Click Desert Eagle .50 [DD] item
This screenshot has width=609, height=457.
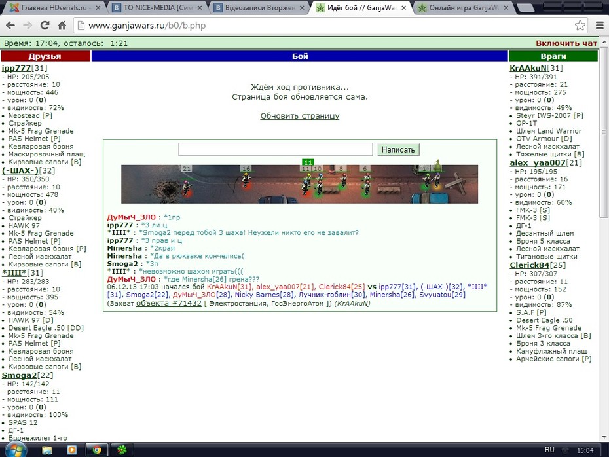46,328
